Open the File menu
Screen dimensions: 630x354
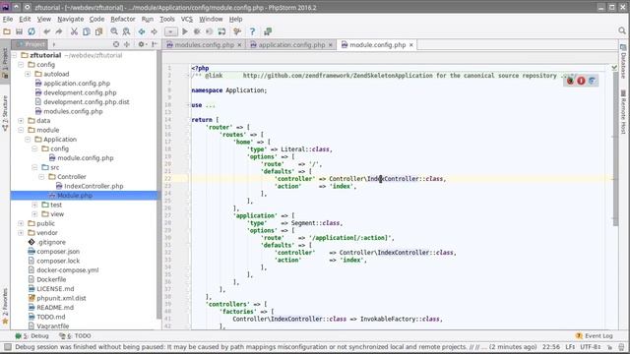click(x=8, y=19)
